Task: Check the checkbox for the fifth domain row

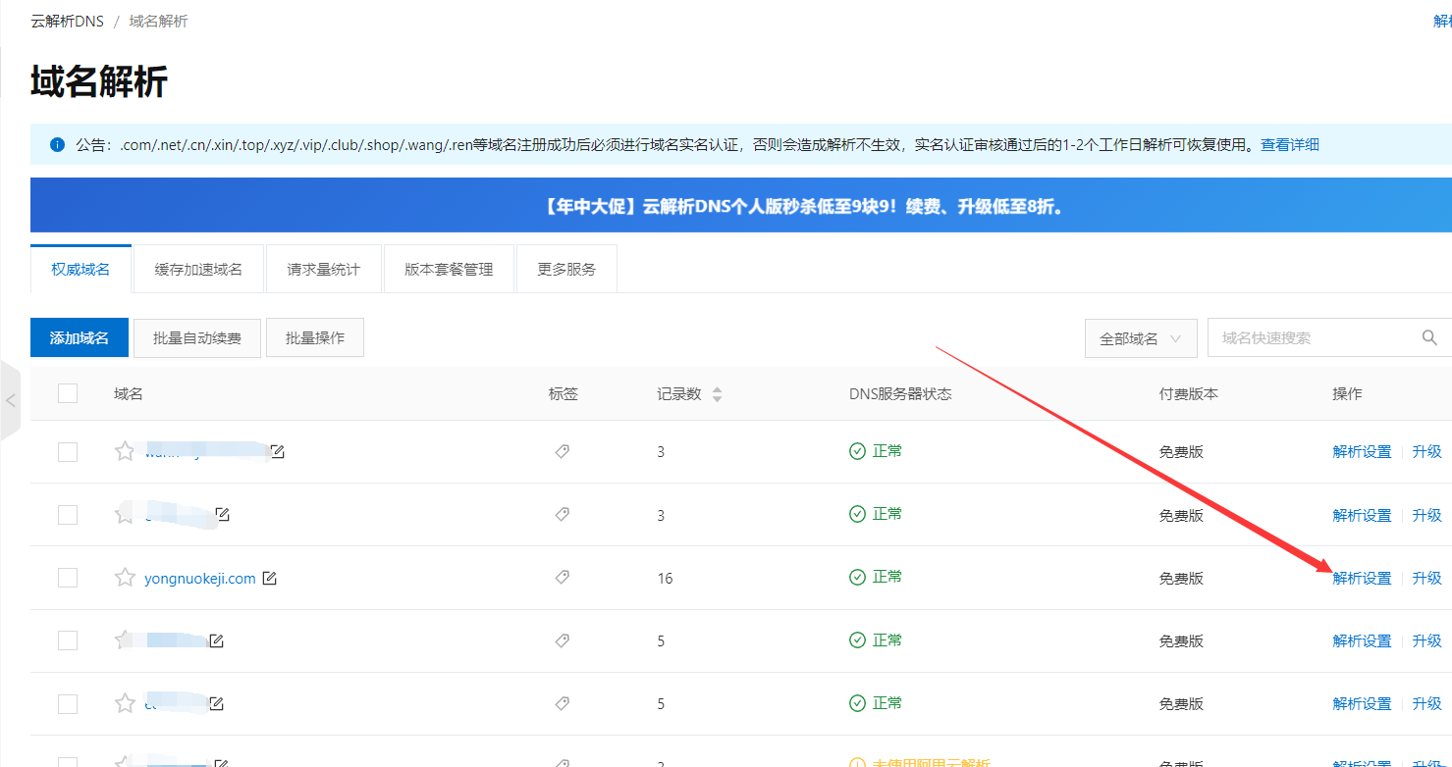Action: click(x=68, y=703)
